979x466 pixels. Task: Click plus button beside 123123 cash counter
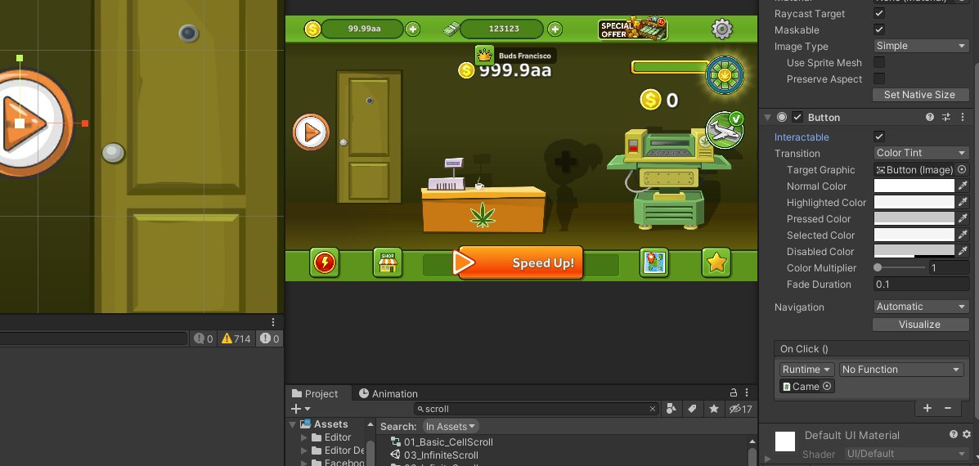point(555,29)
